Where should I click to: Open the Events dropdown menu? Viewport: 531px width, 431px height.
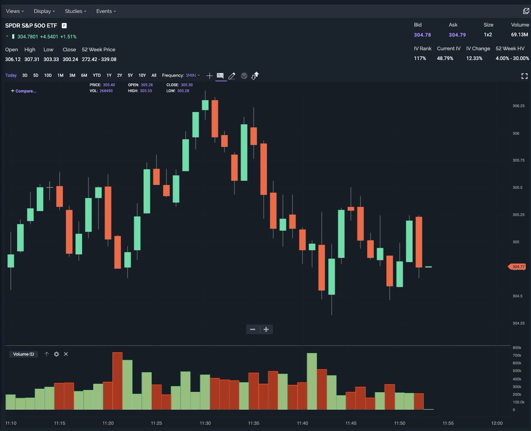point(106,11)
